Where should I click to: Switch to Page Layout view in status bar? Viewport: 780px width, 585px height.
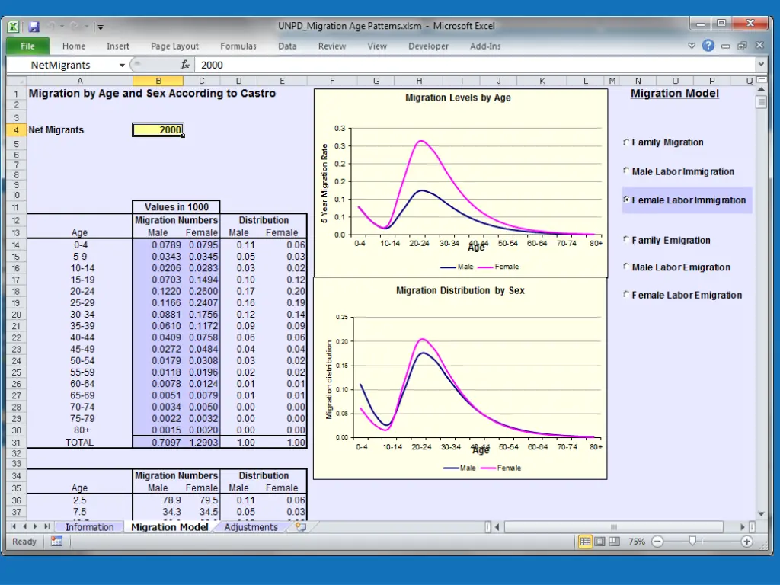599,542
